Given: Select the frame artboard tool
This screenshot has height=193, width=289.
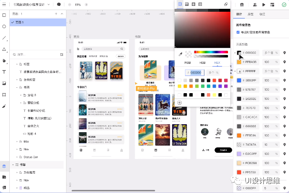Looking at the screenshot, I should 4,95.
